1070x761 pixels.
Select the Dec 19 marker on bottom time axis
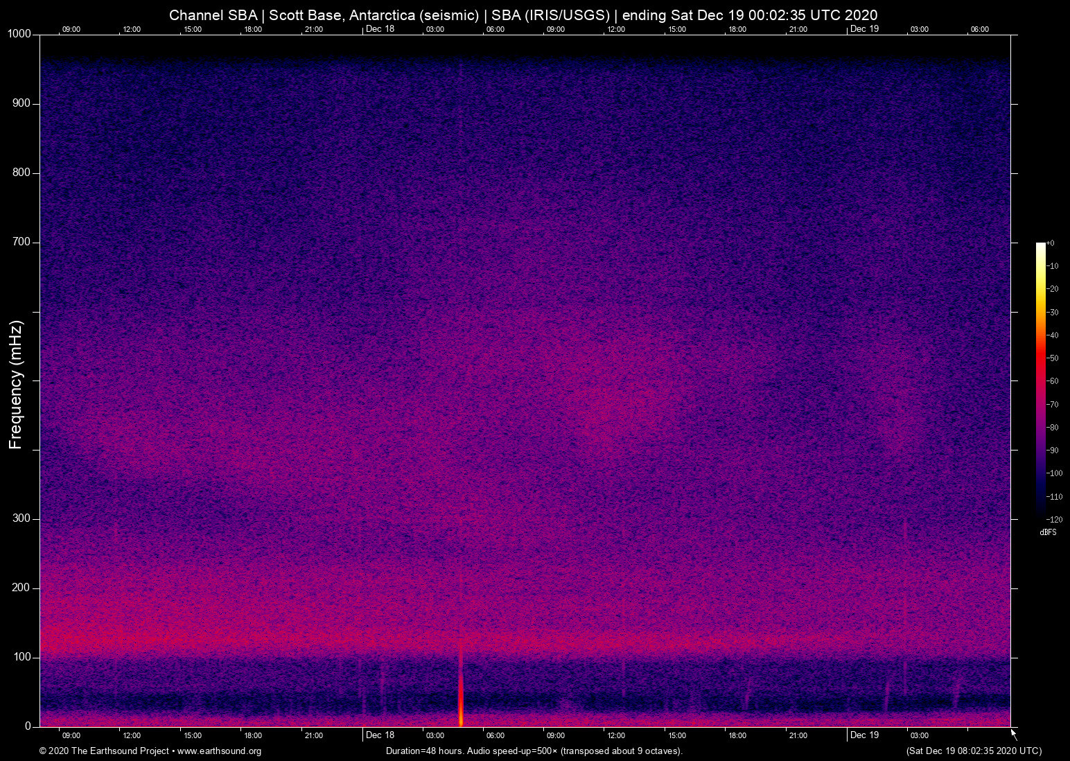tap(864, 735)
